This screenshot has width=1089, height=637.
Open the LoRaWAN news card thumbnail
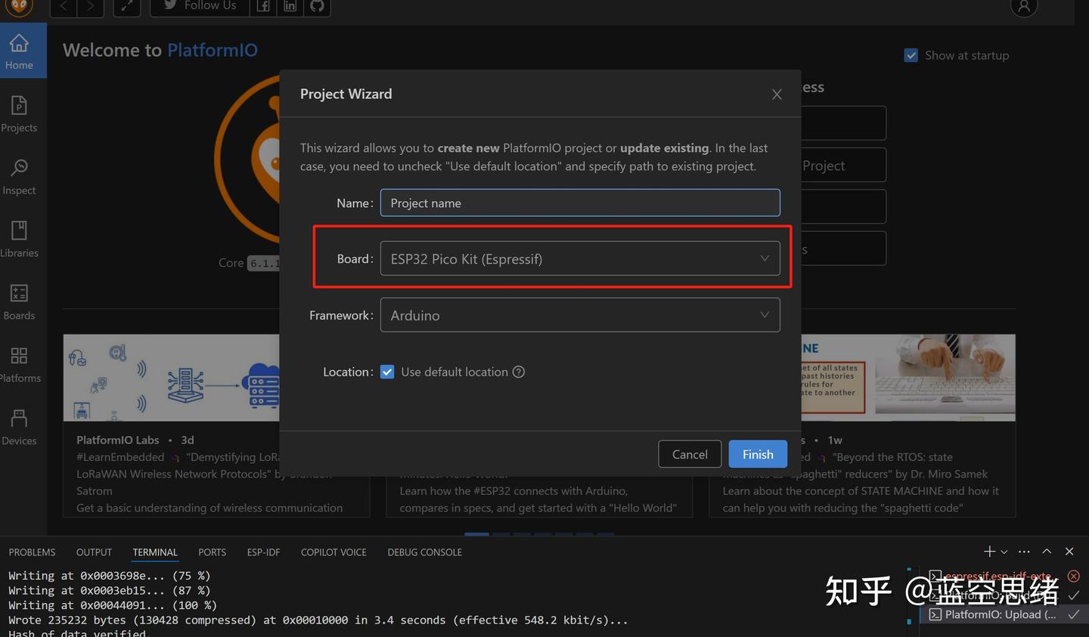click(x=172, y=378)
